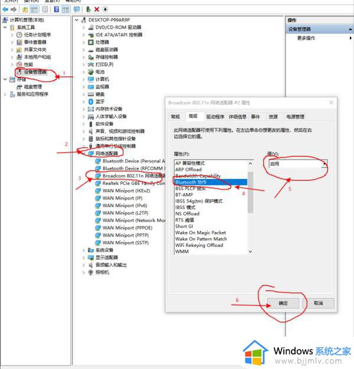Click the 系统设备 system devices icon
Screen dimensions: 354x369
point(91,250)
